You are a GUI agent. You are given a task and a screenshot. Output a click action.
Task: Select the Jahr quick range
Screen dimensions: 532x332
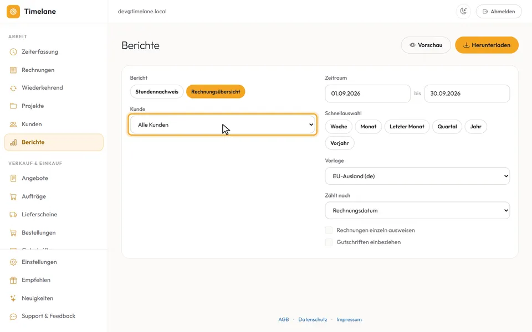[475, 127]
